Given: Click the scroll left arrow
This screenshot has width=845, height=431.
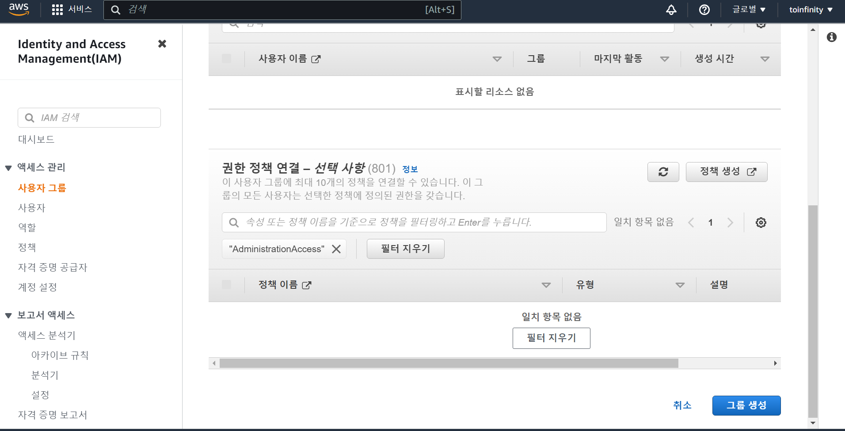Looking at the screenshot, I should point(214,363).
